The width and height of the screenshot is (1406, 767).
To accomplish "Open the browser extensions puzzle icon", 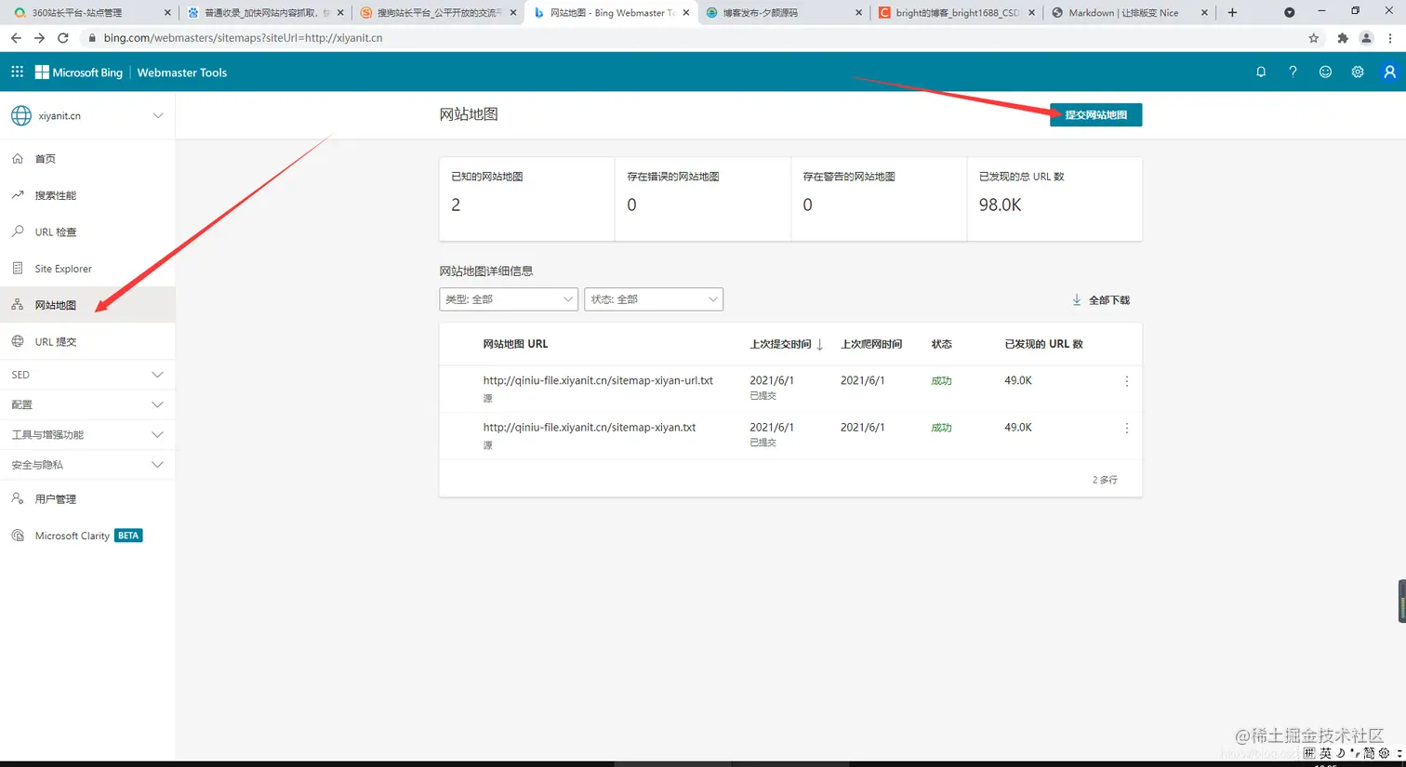I will tap(1343, 38).
